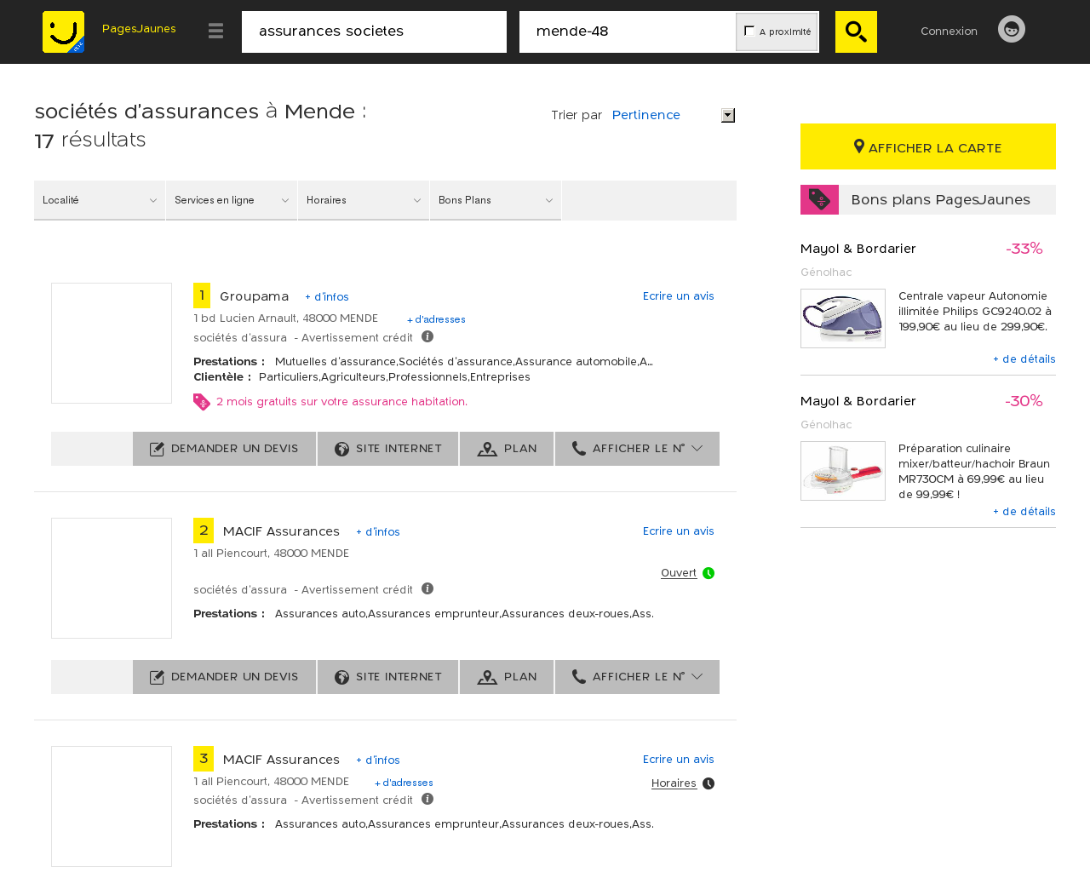Screen dimensions: 1090x872
Task: Click Ecrire un avis for MACIF result 3
Action: tap(679, 760)
